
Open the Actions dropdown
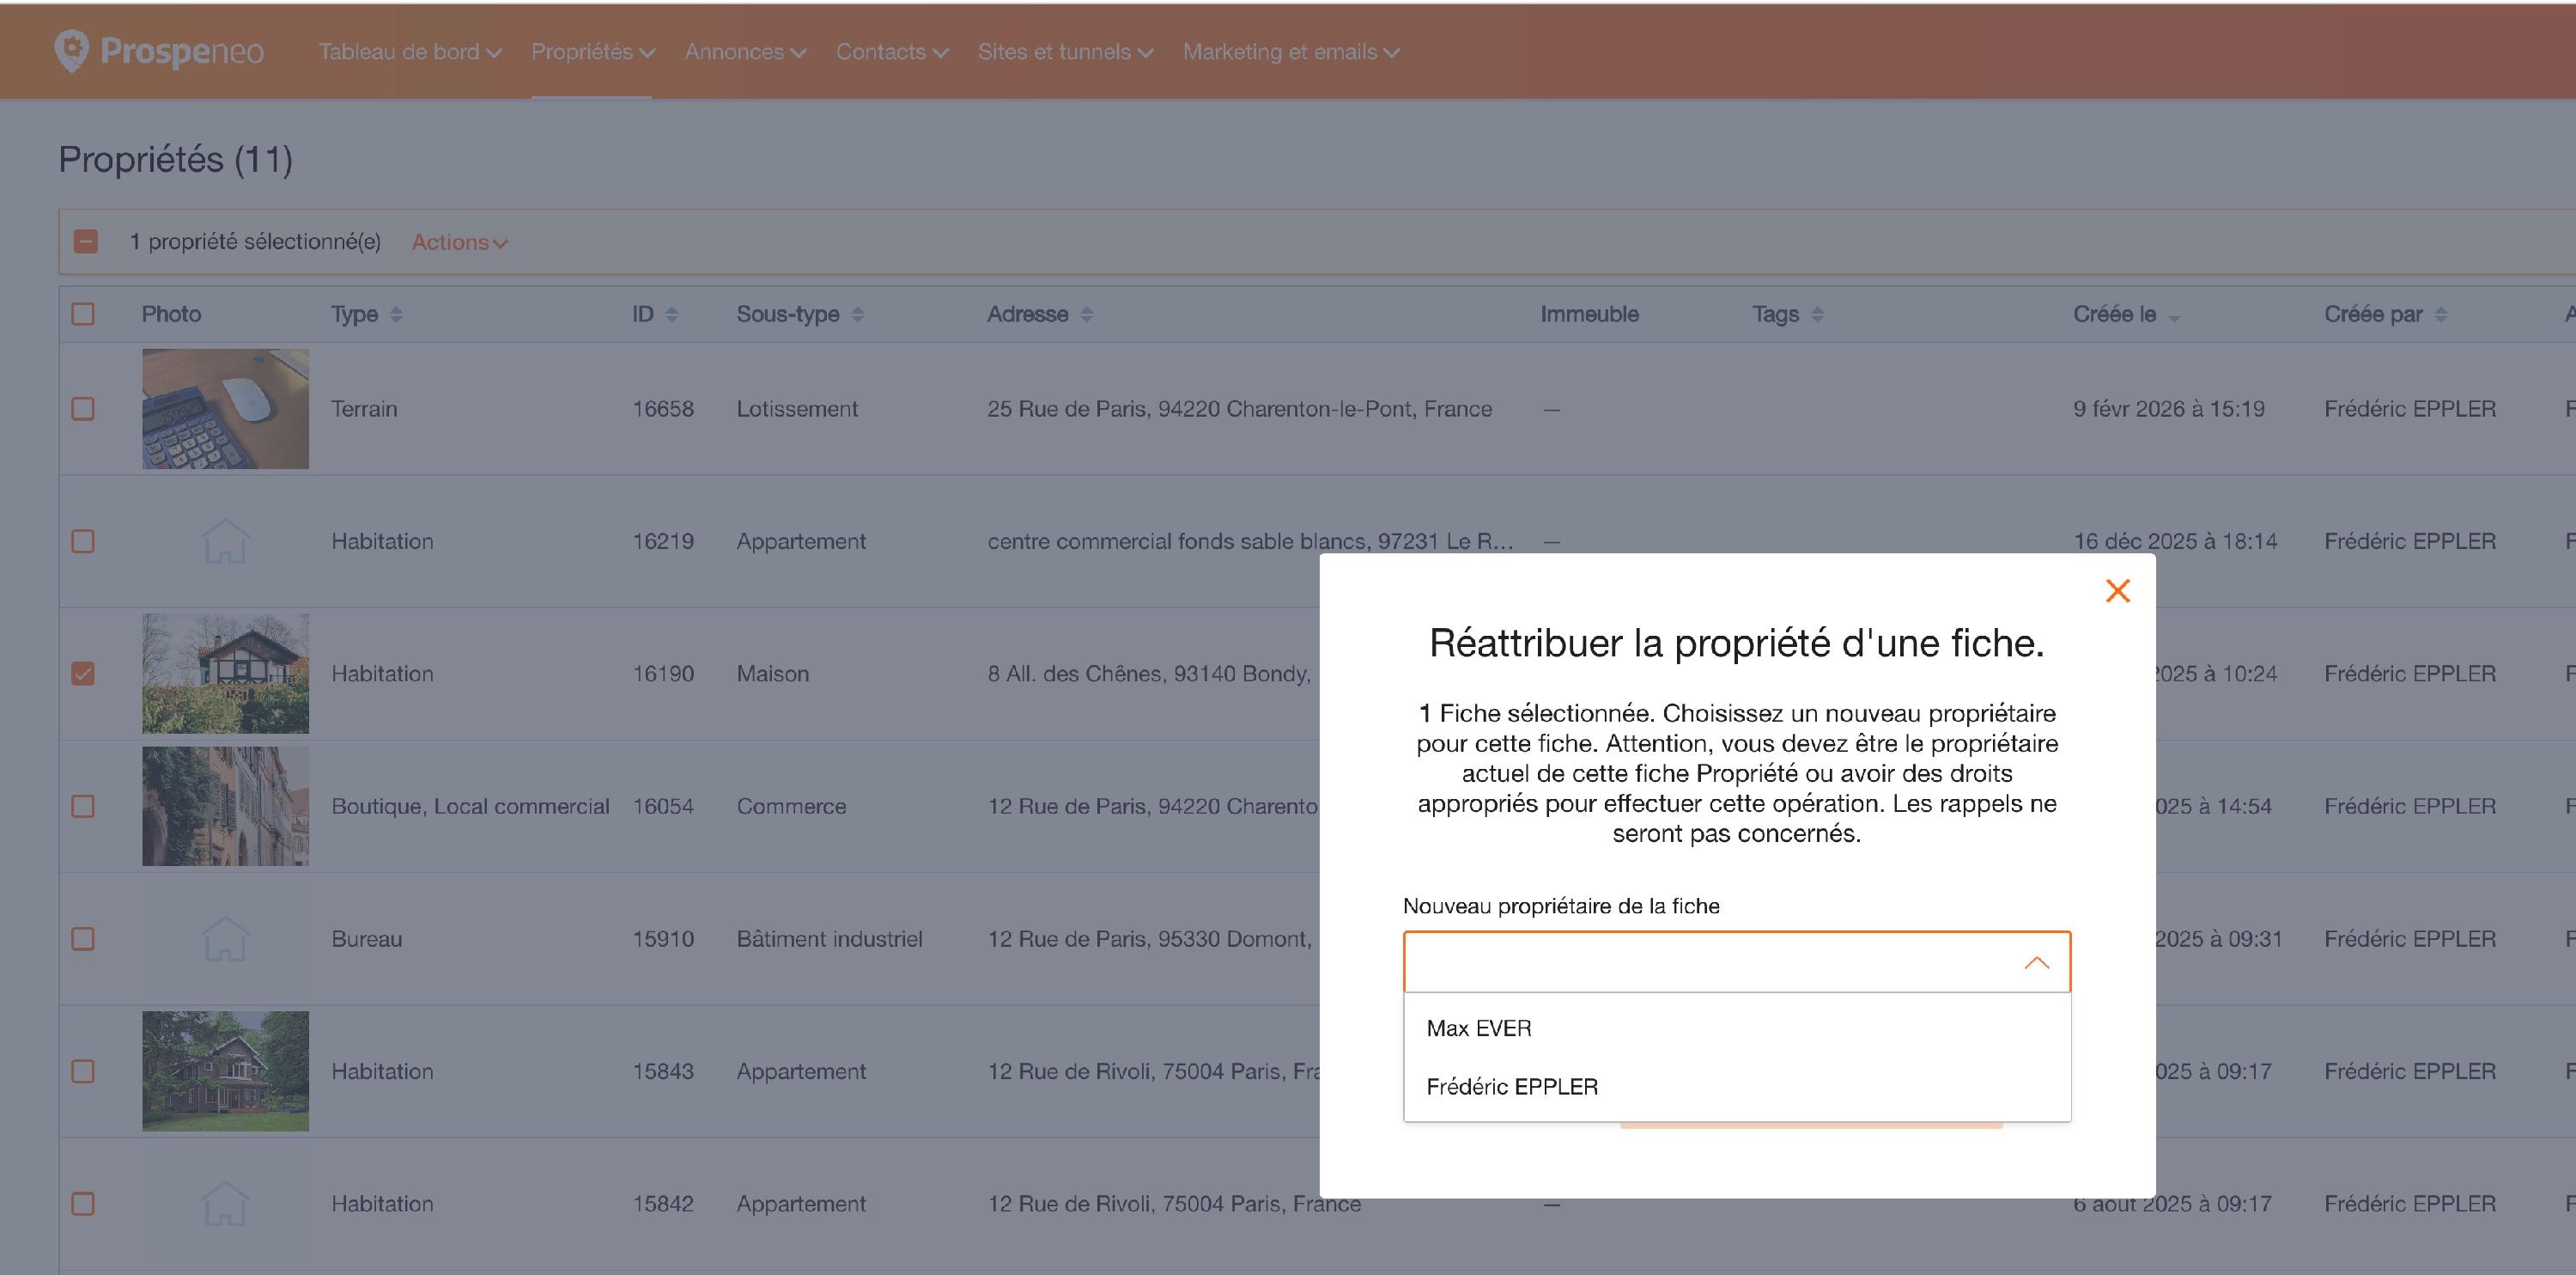pos(459,242)
